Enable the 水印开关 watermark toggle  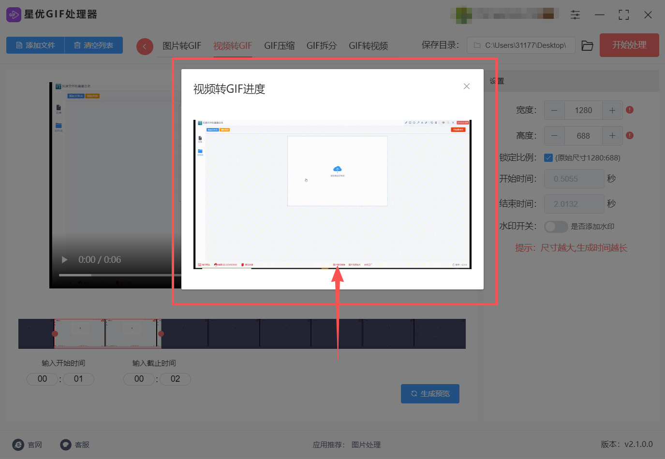coord(556,227)
